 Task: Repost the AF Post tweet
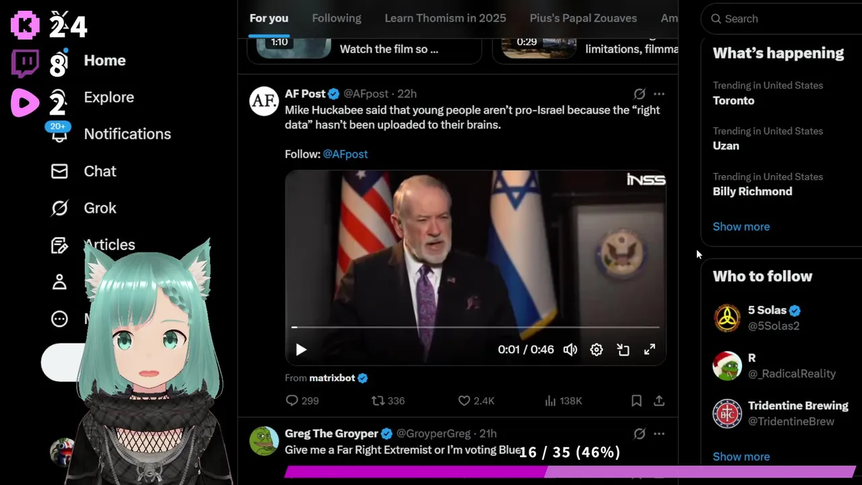point(388,401)
